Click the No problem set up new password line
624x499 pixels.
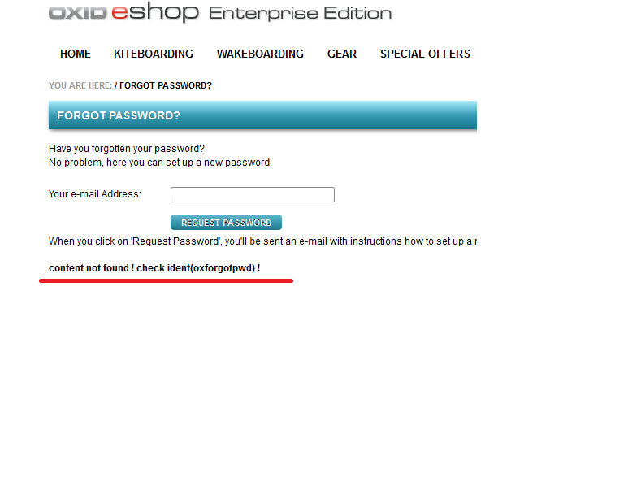tap(160, 163)
